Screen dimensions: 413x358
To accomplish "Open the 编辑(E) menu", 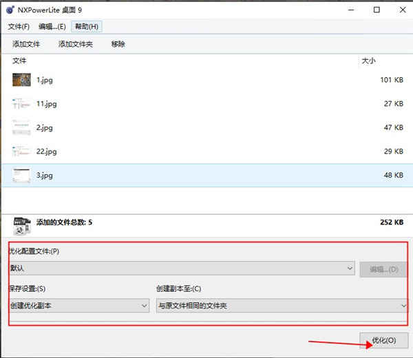I will click(x=52, y=27).
